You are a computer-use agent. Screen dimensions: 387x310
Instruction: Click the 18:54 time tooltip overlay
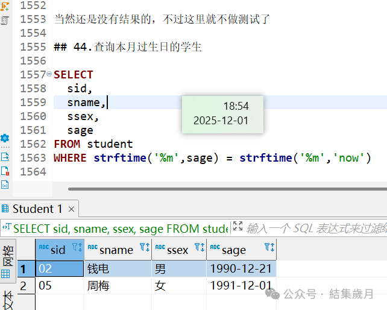[x=222, y=115]
